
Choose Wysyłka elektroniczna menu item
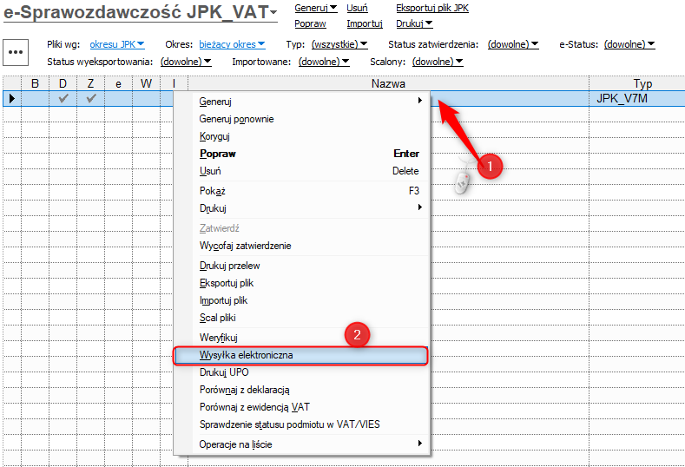[300, 355]
